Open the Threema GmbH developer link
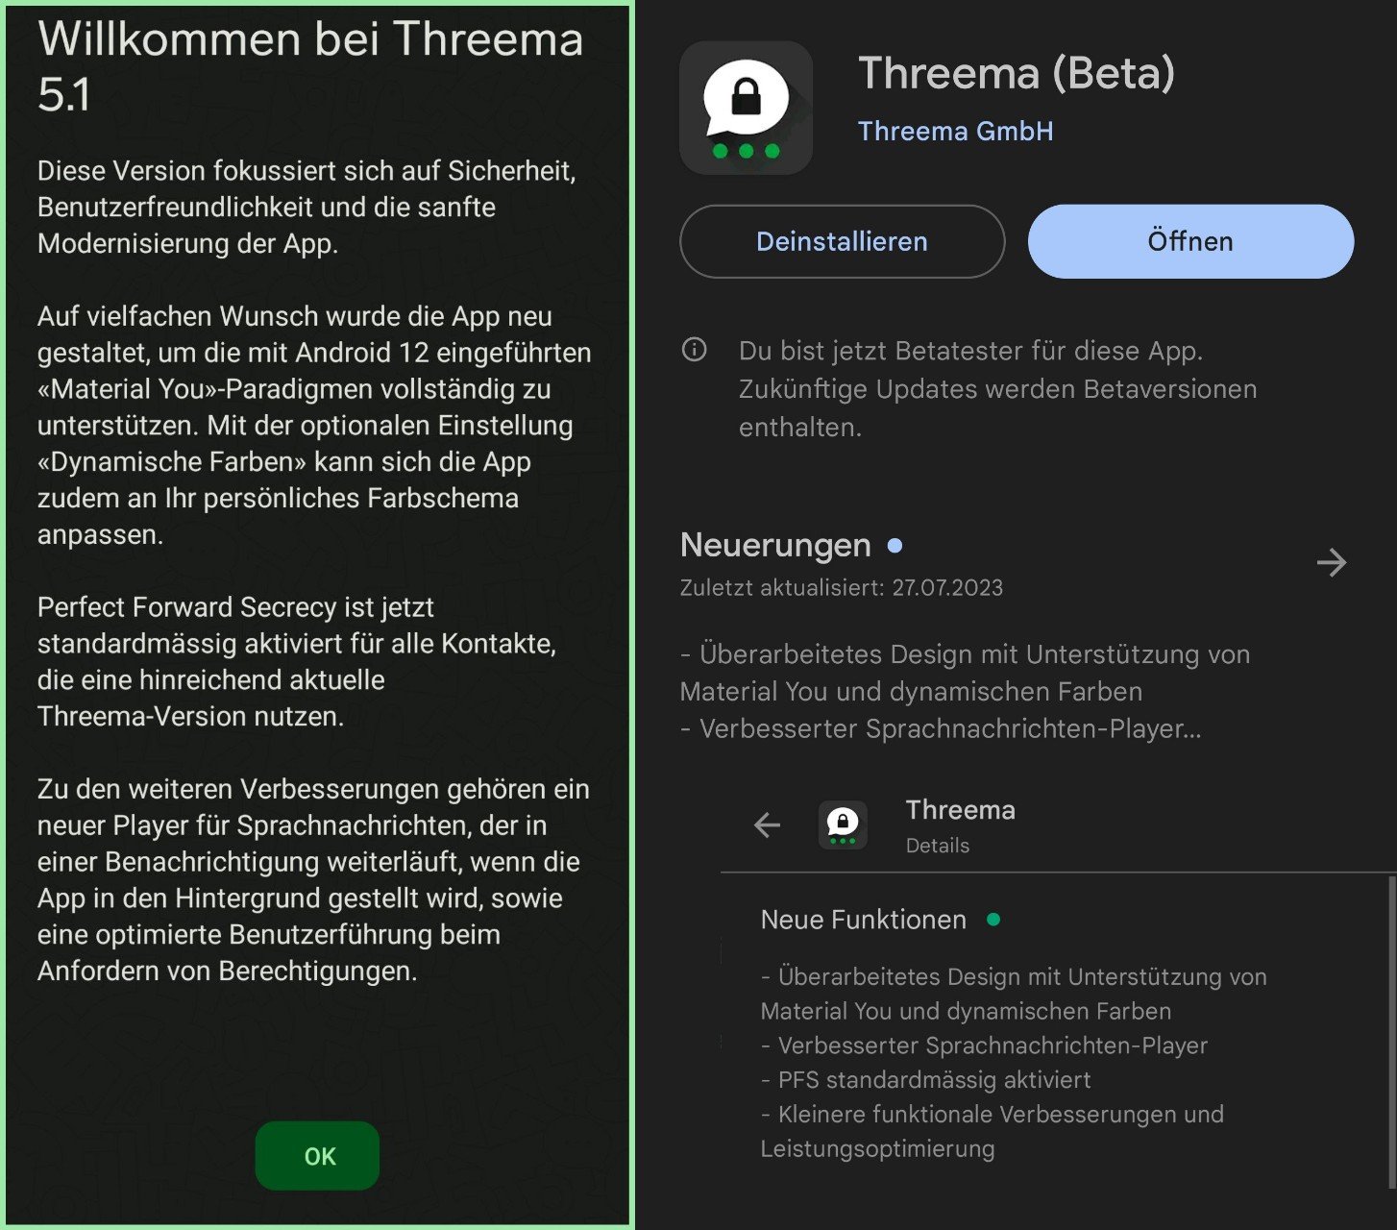Screen dimensions: 1397x1230 pyautogui.click(x=955, y=132)
